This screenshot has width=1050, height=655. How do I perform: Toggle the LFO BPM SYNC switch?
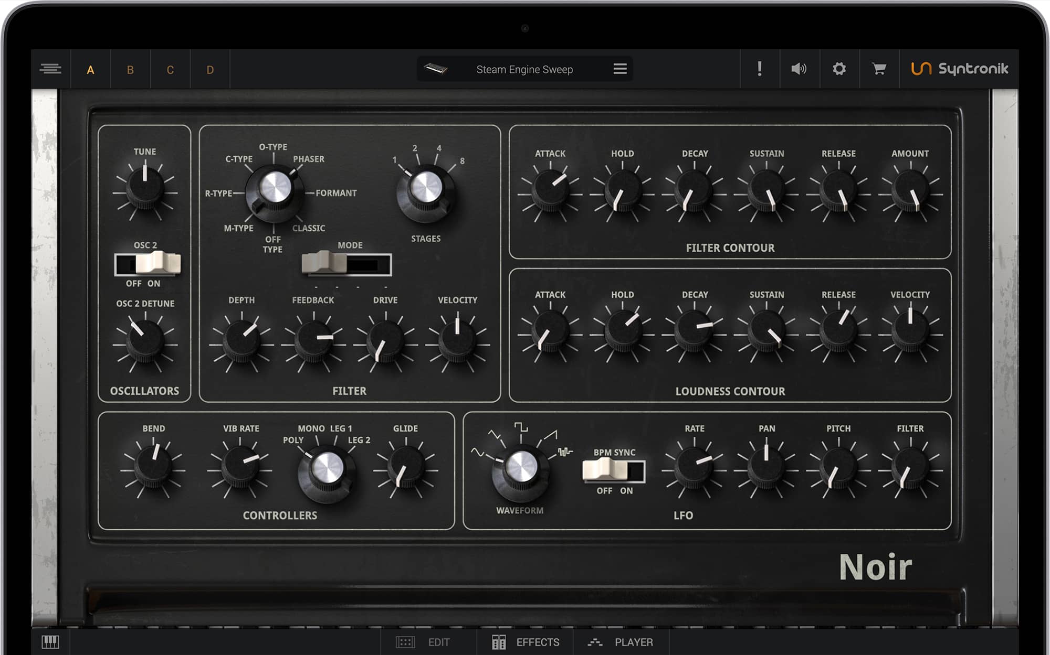click(x=614, y=470)
